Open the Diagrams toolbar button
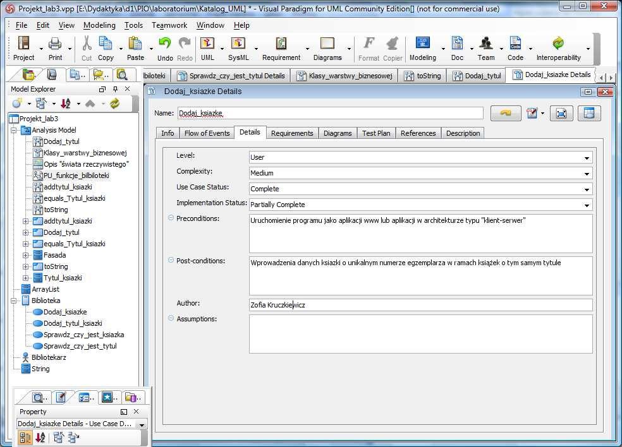The height and width of the screenshot is (447, 622). [x=327, y=49]
